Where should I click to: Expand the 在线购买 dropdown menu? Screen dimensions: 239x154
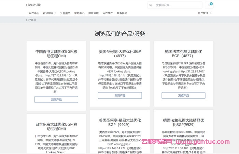click(x=50, y=13)
